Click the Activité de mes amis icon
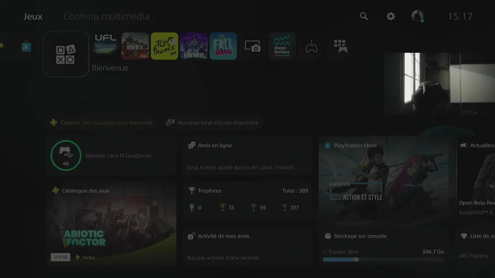Viewport: 495px width, 278px height. pyautogui.click(x=191, y=236)
